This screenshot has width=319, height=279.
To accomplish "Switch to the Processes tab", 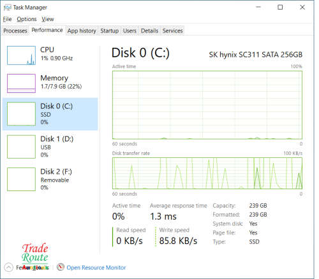I will tap(15, 31).
